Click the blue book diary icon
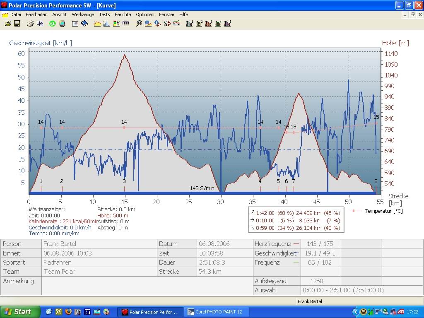 84,24
